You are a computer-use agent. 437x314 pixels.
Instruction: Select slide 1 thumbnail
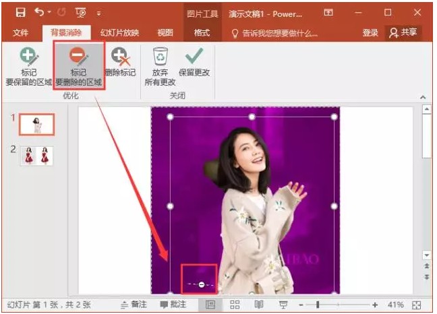pos(36,124)
